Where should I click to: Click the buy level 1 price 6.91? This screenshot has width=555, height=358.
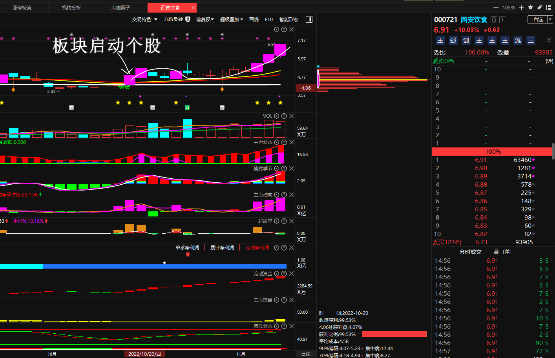point(481,160)
